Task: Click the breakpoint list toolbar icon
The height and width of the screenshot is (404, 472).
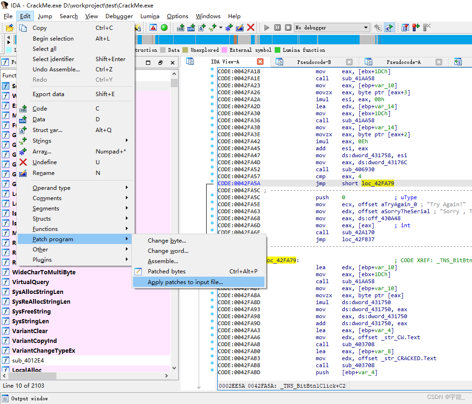Action: [405, 28]
